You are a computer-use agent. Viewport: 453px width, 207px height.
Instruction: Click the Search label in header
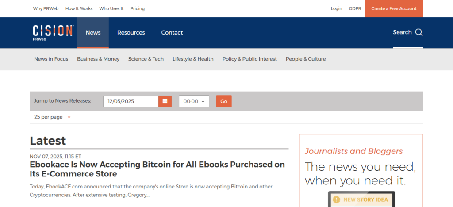[x=402, y=32]
